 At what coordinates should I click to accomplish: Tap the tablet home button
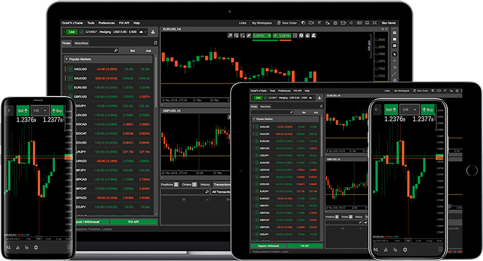coord(472,170)
